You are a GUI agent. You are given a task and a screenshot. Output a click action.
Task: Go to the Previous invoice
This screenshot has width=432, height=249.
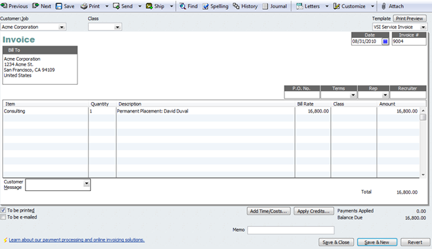[15, 6]
